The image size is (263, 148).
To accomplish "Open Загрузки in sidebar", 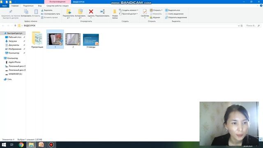I will [13, 41].
